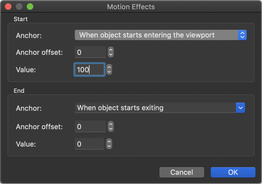Click the End Value input field
Image resolution: width=262 pixels, height=184 pixels.
pos(89,144)
